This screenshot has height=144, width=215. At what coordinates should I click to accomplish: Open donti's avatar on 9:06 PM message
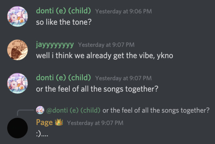pyautogui.click(x=18, y=16)
